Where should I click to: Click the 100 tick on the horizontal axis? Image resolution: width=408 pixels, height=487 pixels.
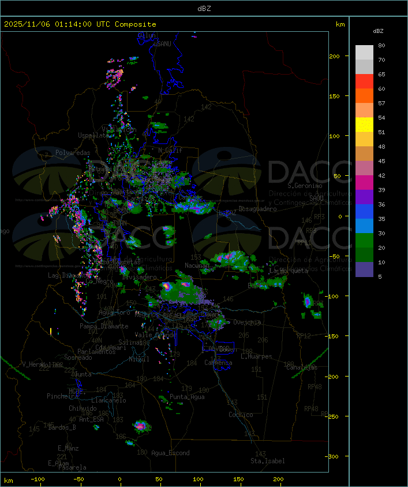pos(199,479)
